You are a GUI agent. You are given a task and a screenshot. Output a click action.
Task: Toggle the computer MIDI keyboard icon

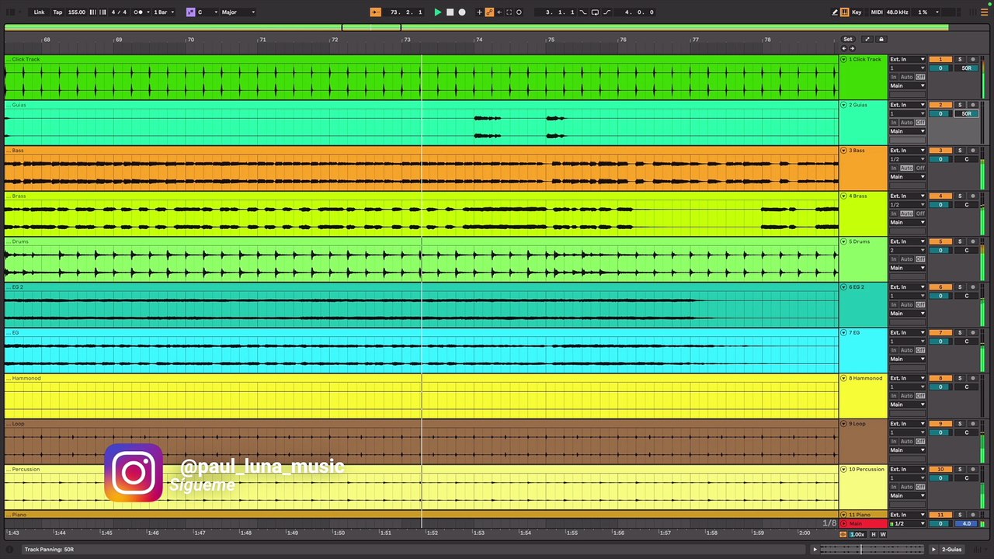click(x=845, y=12)
